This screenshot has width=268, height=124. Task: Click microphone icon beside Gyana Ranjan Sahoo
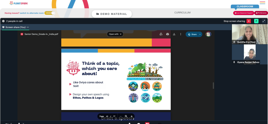tap(234, 62)
